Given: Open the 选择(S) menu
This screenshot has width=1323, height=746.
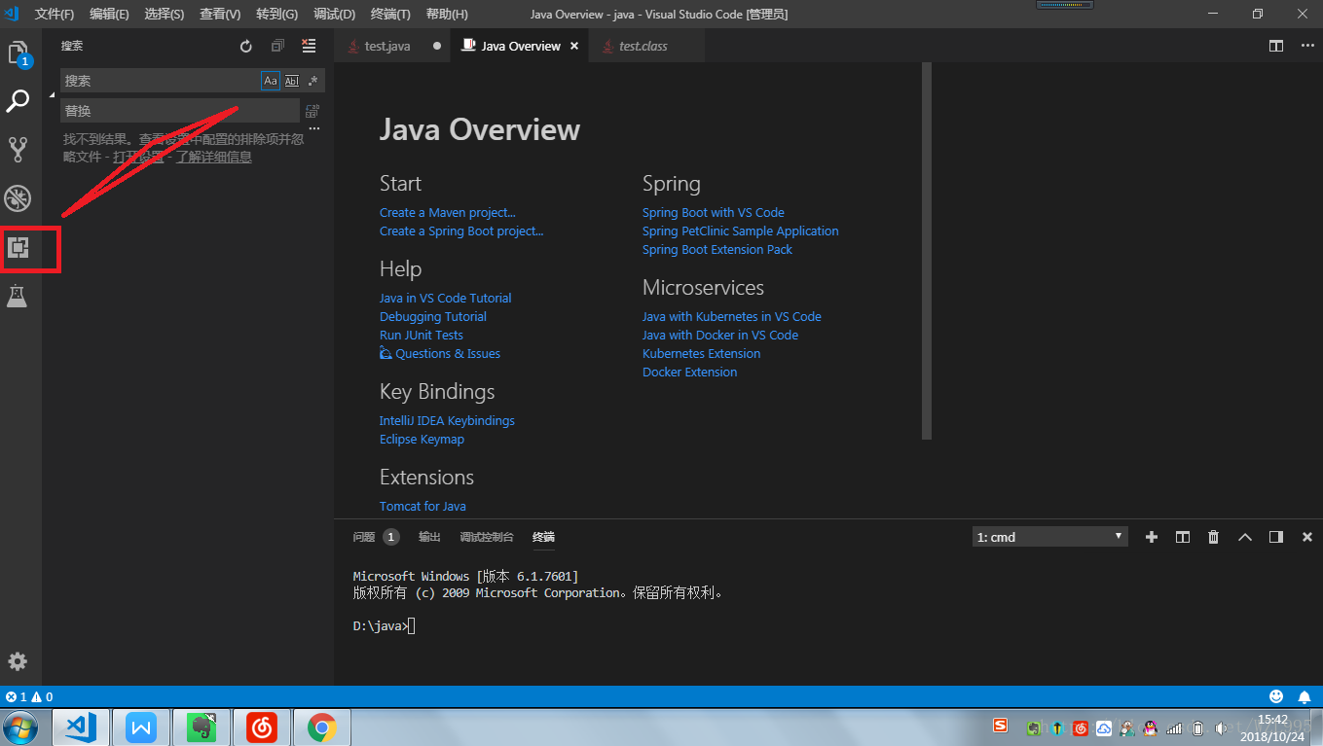Looking at the screenshot, I should coord(165,15).
